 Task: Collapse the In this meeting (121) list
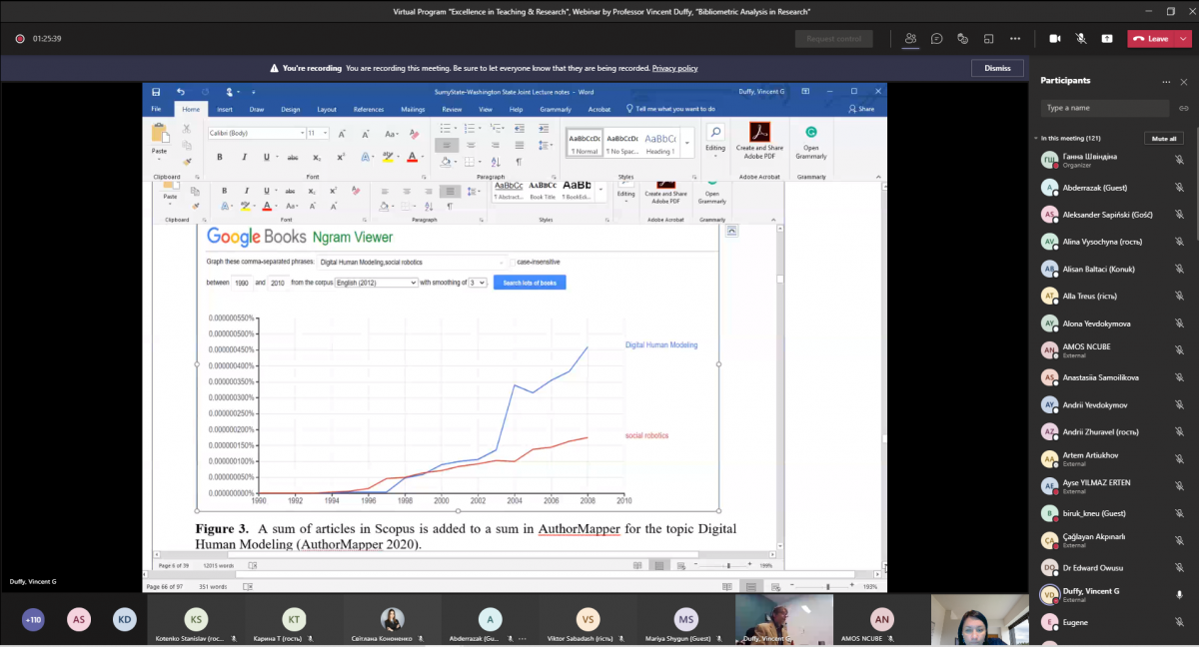1036,138
